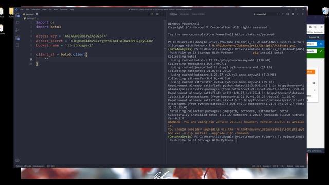Open the Run menu
The height and width of the screenshot is (185, 329).
[x=56, y=9]
